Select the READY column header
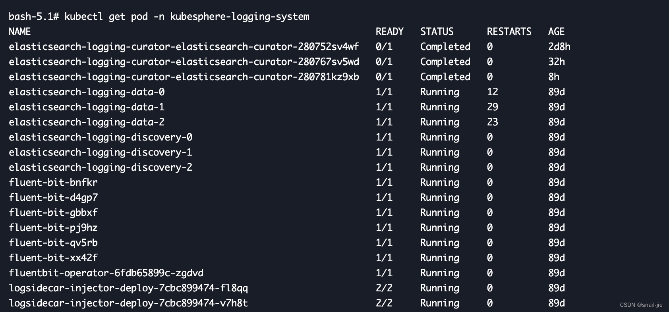Viewport: 669px width, 312px height. pos(390,32)
